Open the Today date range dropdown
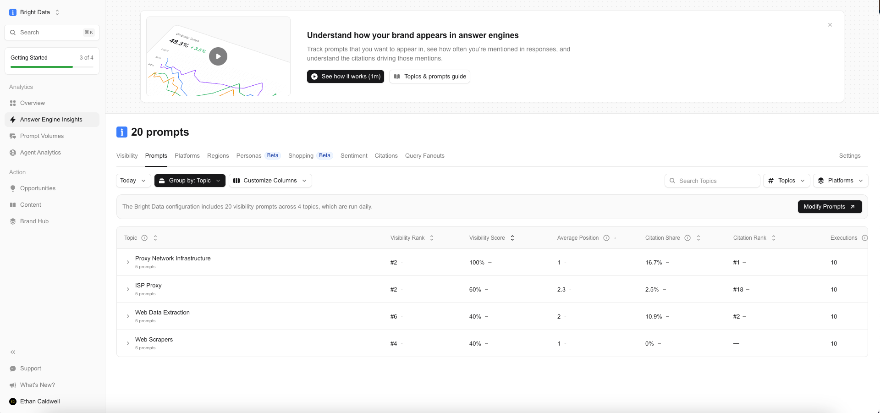Image resolution: width=880 pixels, height=413 pixels. [x=133, y=181]
